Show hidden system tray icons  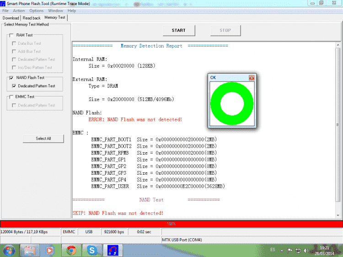(x=282, y=251)
